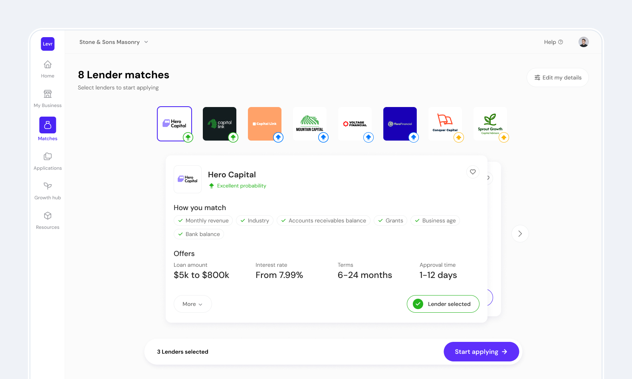Open Applications in sidebar
This screenshot has height=379, width=632.
click(48, 161)
